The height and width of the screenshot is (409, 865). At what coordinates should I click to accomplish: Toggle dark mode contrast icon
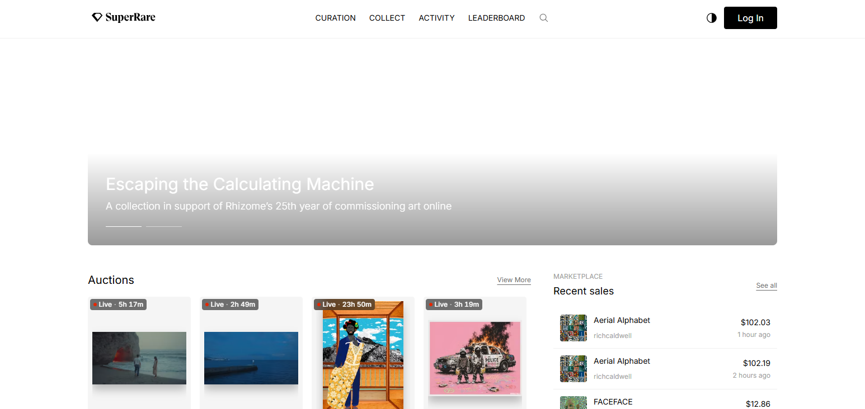tap(712, 18)
